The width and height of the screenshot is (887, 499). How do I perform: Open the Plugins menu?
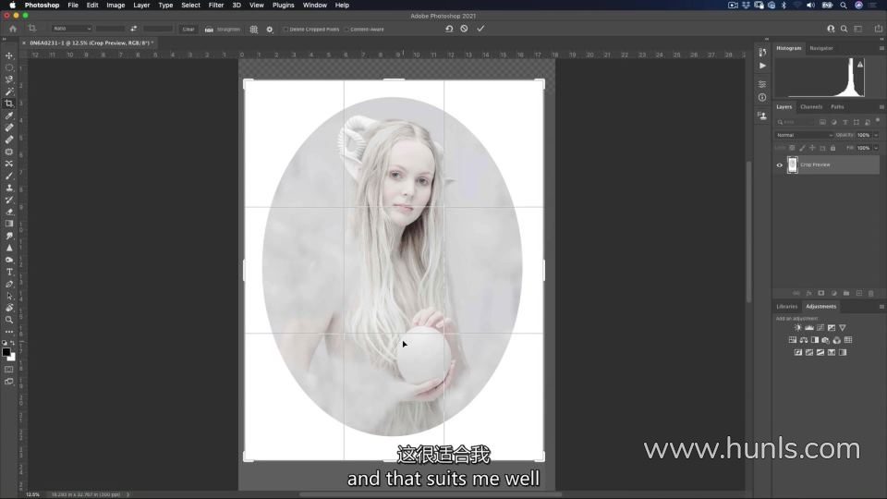[x=284, y=6]
